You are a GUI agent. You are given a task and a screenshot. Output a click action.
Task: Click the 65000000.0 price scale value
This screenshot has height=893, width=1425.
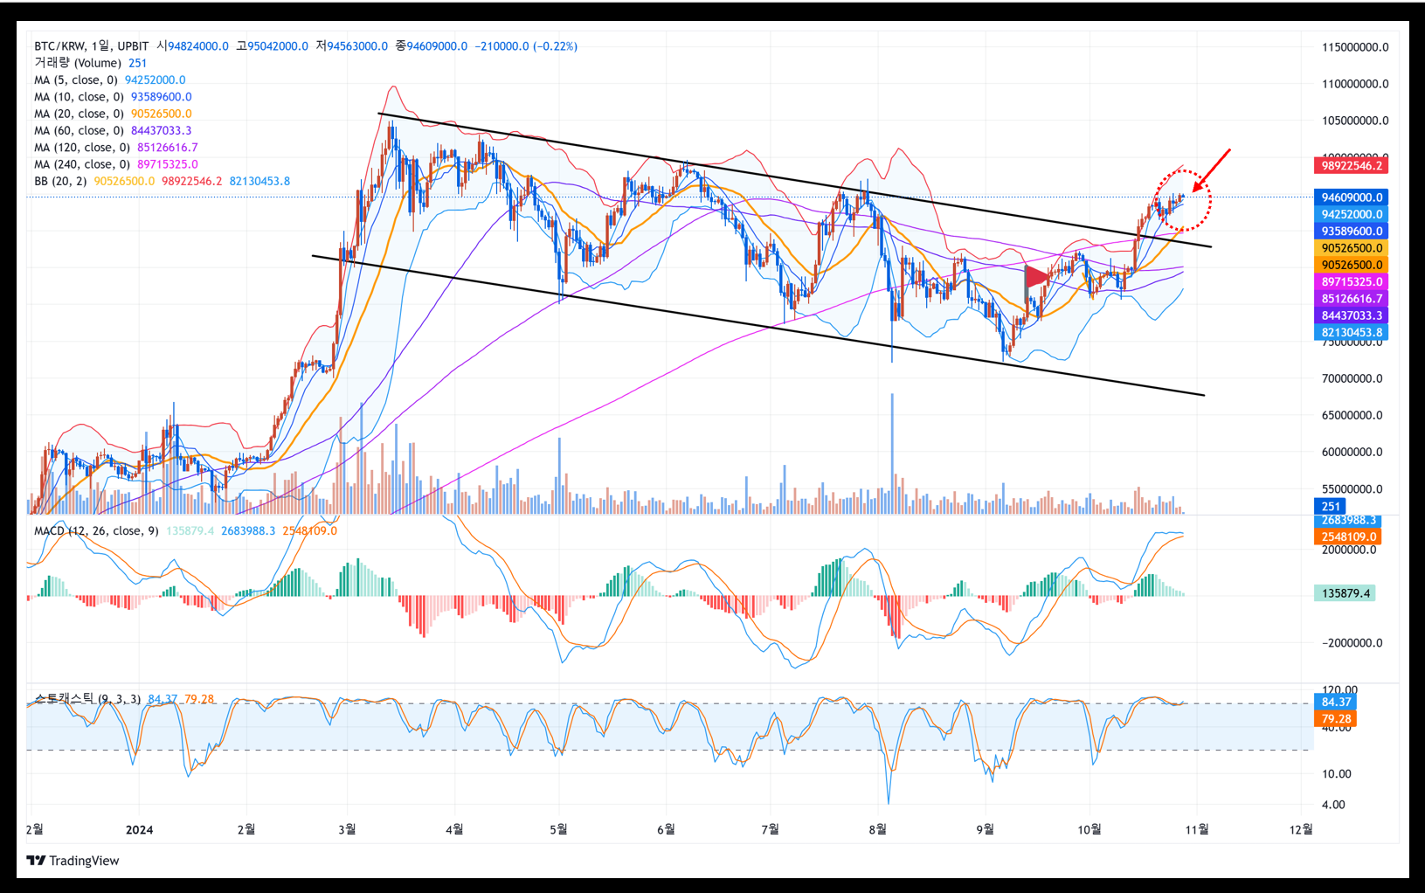tap(1352, 415)
